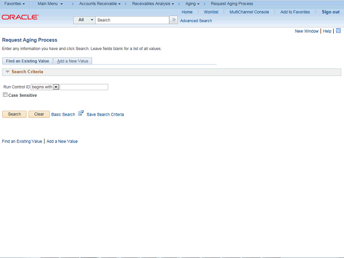Screen dimensions: 344x258
Task: Click bottom Find an Existing Value link
Action: click(x=22, y=141)
